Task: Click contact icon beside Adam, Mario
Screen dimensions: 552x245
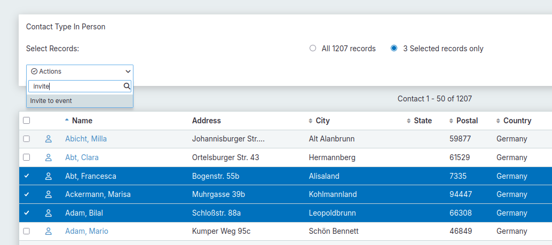Action: pos(49,231)
